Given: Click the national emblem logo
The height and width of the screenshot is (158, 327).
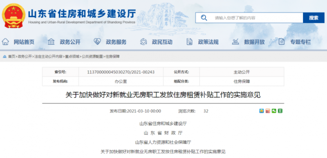Looking at the screenshot, I should (x=14, y=15).
